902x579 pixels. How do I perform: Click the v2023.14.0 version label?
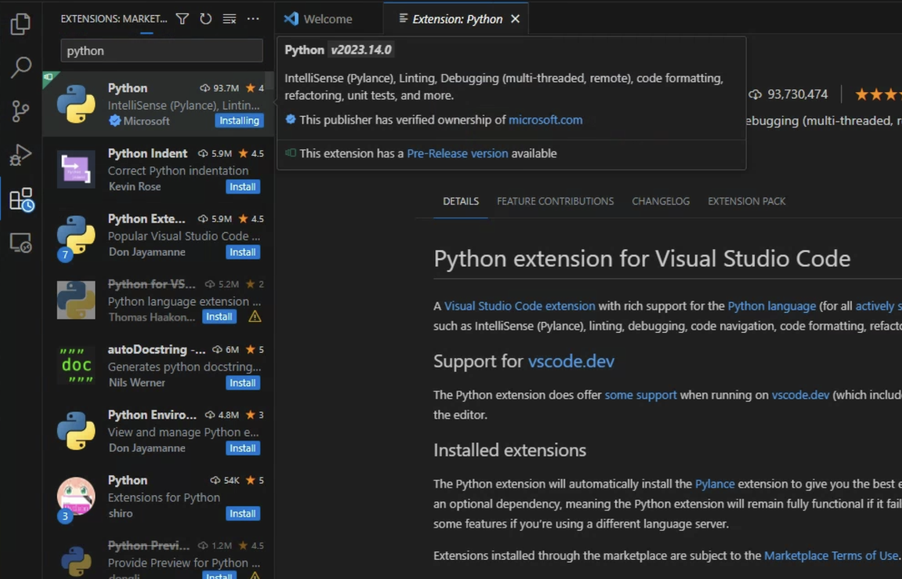coord(361,50)
